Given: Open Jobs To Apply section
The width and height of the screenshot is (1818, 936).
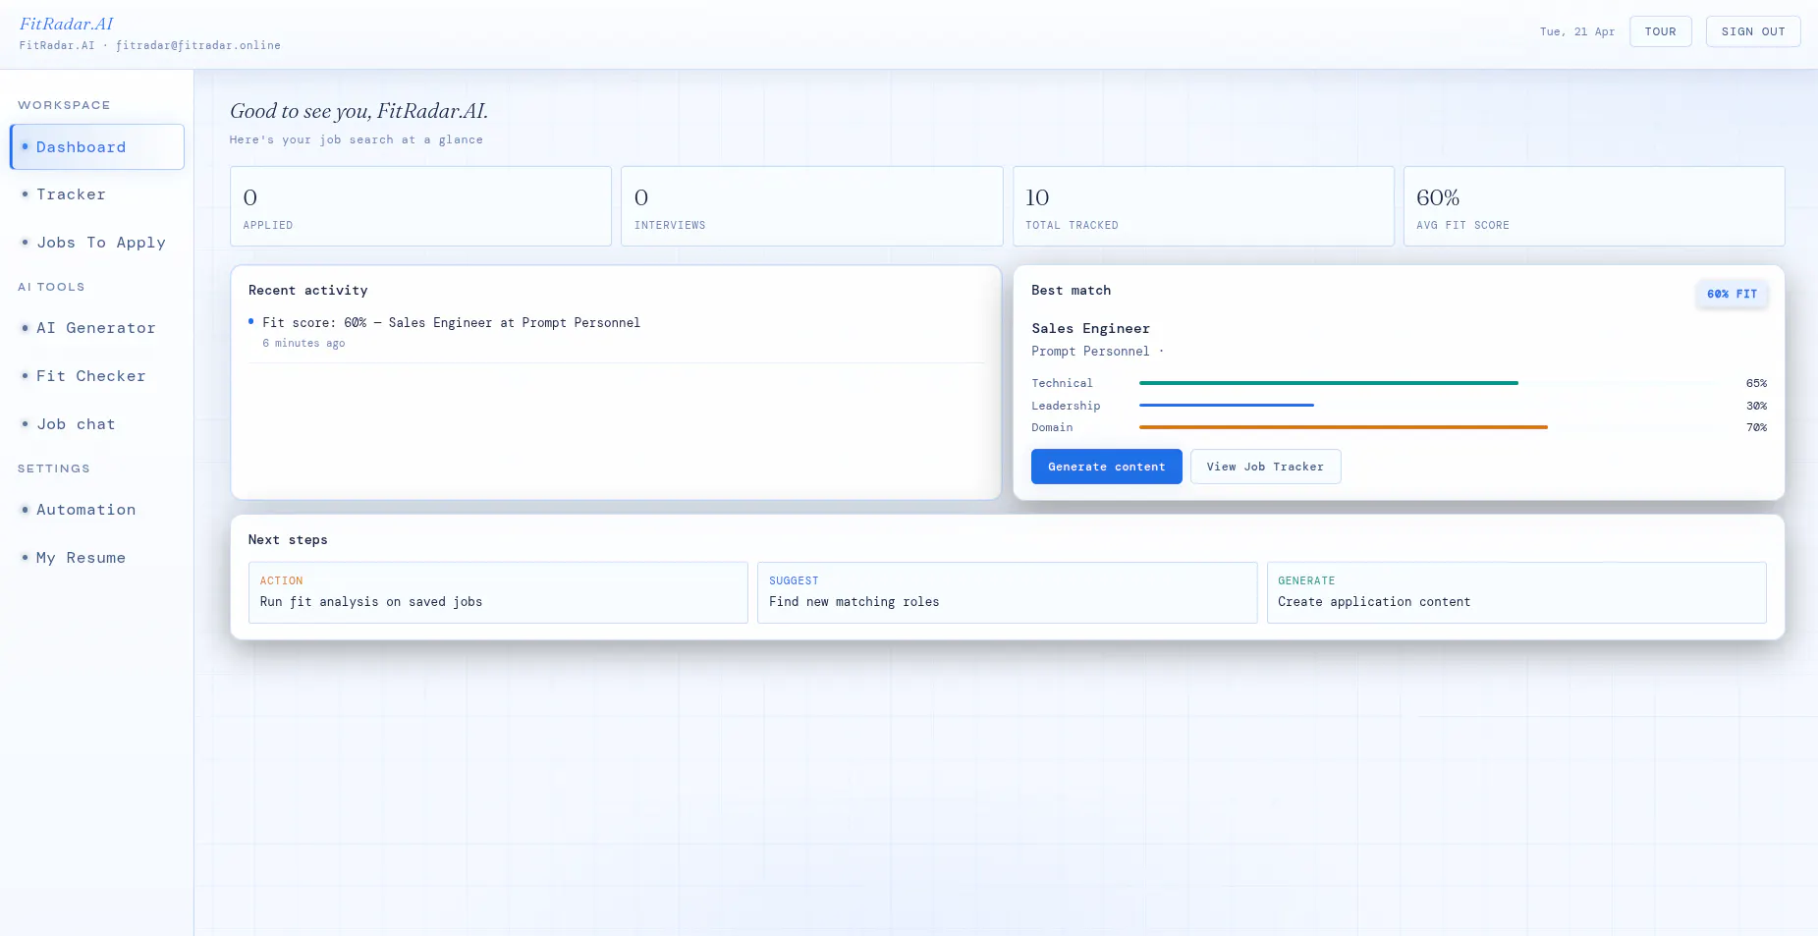Looking at the screenshot, I should coord(97,243).
